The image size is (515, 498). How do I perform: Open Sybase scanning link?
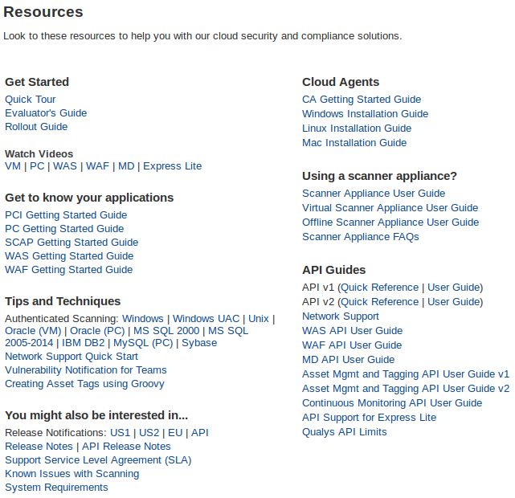[x=199, y=343]
